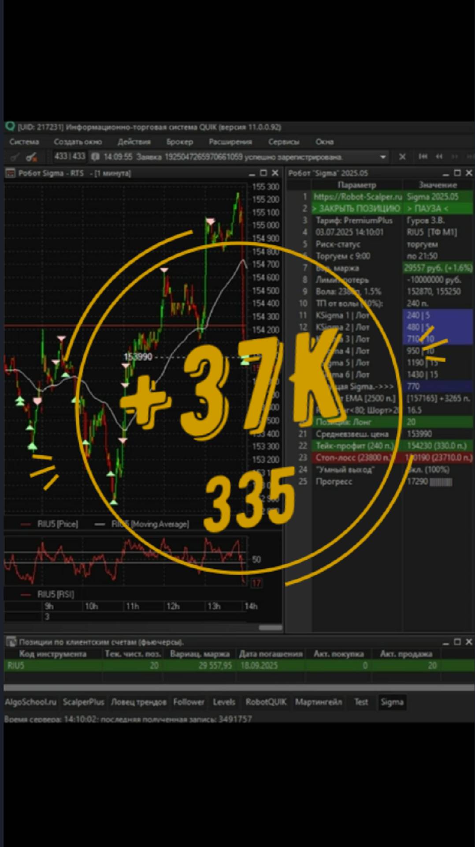Click the RIU5 [RSI] legend label
Image resolution: width=475 pixels, height=847 pixels.
click(48, 594)
